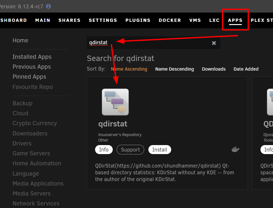
Task: Open the Plugins tab
Action: [138, 20]
